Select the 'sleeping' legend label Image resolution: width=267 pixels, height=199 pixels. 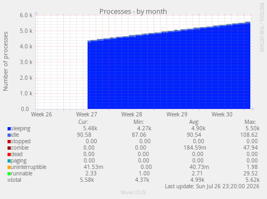[x=20, y=129]
